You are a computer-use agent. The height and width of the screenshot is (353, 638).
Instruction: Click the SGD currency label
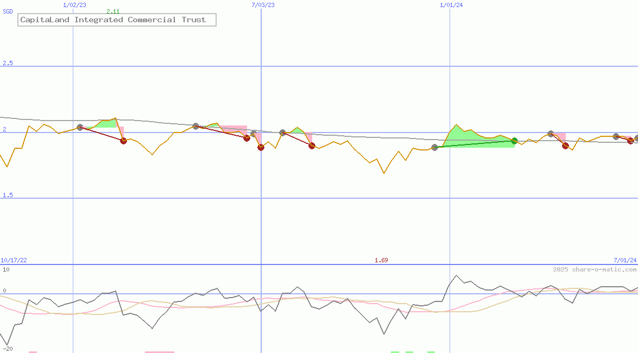pyautogui.click(x=8, y=11)
